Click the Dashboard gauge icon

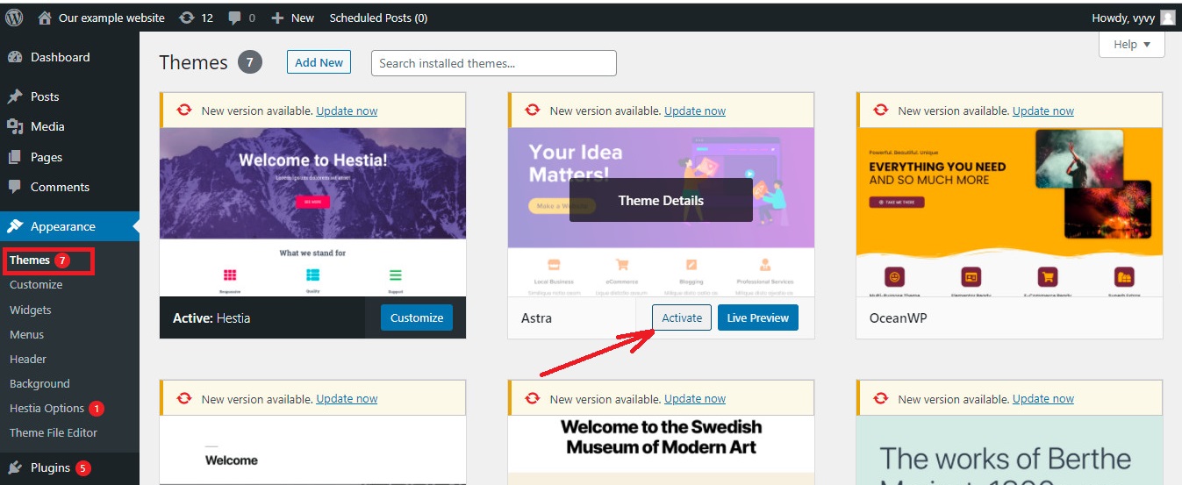[15, 57]
